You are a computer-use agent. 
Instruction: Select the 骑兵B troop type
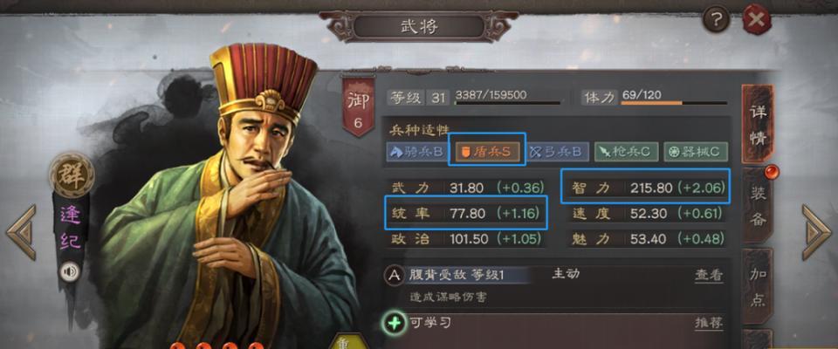(416, 152)
